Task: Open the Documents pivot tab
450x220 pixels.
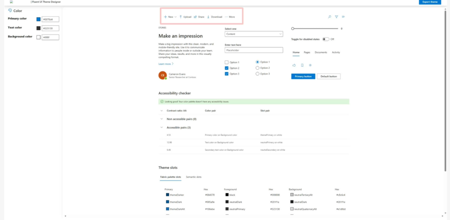Action: point(321,52)
